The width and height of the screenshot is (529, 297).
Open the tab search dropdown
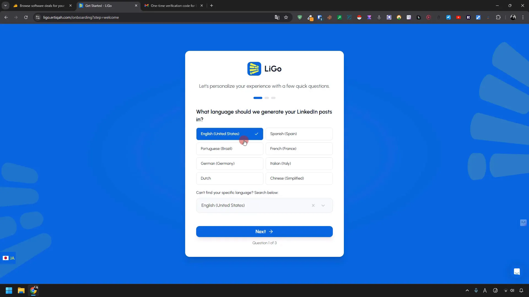(6, 5)
